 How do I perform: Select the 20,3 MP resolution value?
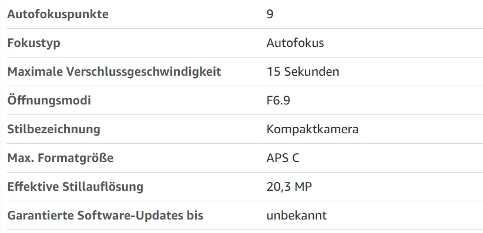point(289,187)
